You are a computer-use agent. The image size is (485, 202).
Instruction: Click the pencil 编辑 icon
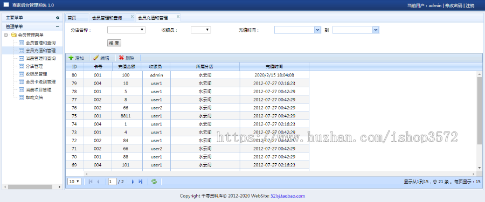click(x=96, y=58)
